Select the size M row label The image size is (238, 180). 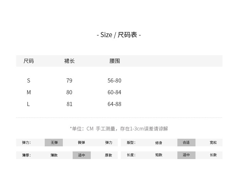coord(29,92)
